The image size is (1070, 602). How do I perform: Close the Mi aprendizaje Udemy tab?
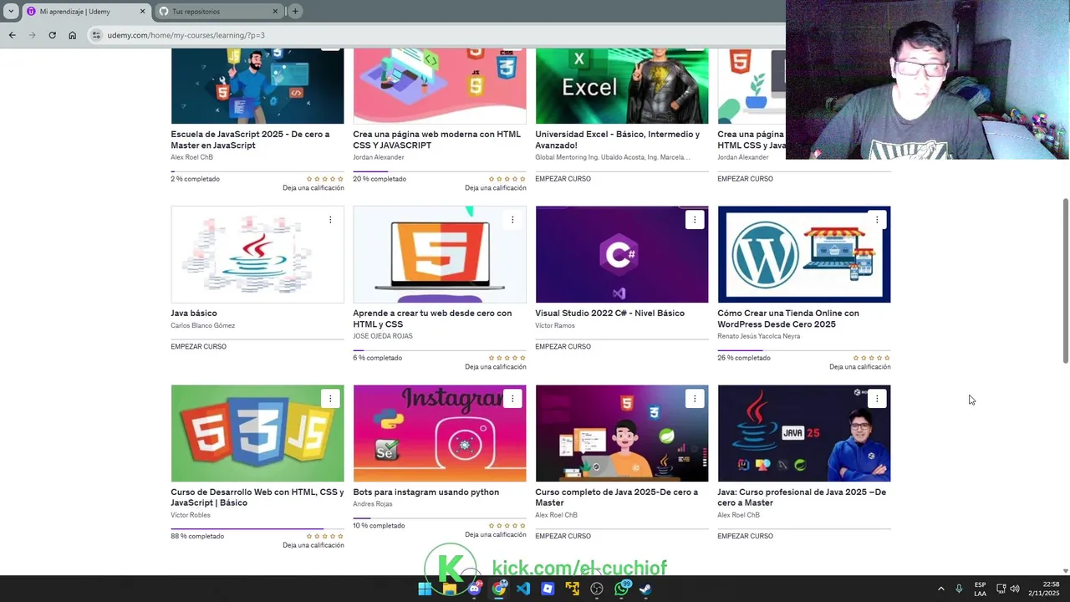pos(142,12)
